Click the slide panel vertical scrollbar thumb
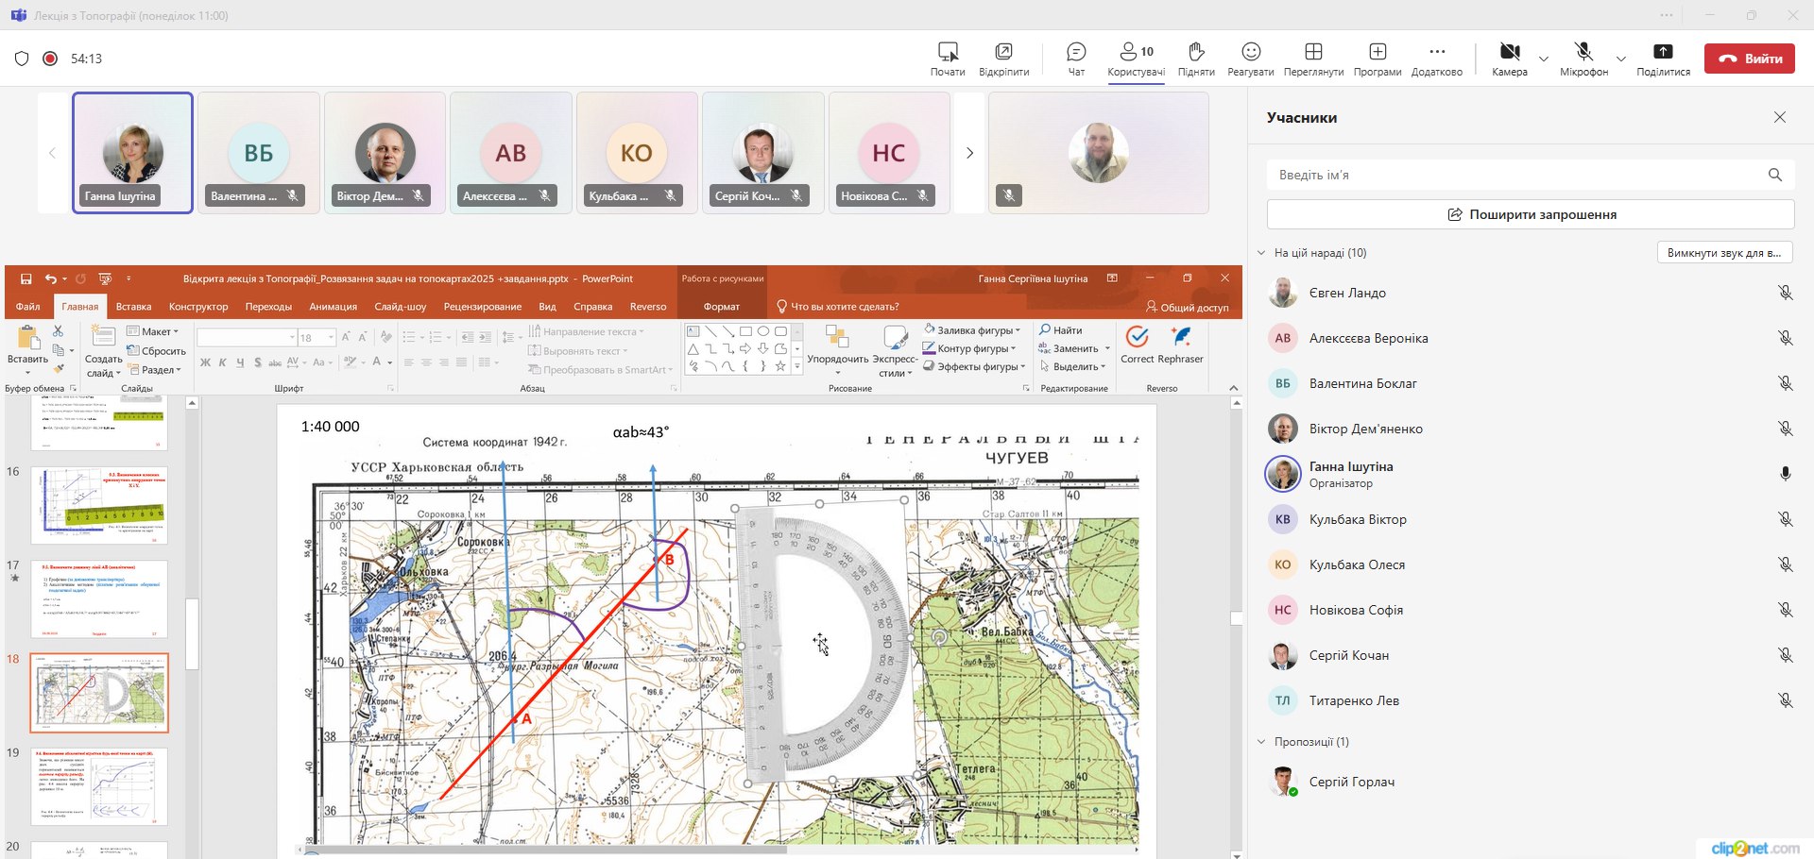The width and height of the screenshot is (1814, 859). tap(192, 633)
